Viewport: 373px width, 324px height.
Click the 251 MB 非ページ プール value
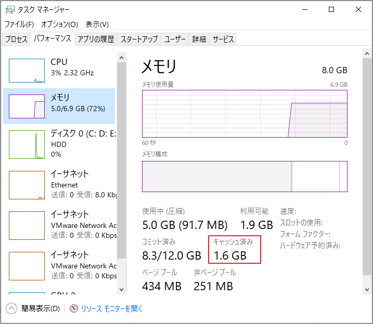213,286
